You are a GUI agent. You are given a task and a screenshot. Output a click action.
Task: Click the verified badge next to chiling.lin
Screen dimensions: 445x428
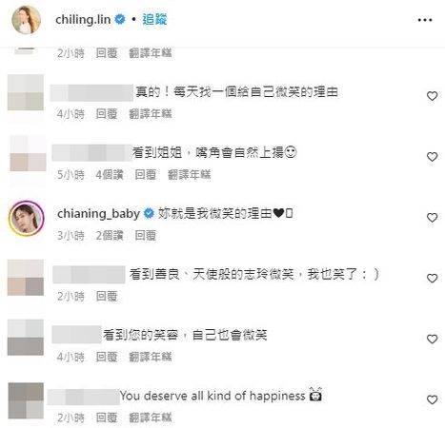(119, 20)
